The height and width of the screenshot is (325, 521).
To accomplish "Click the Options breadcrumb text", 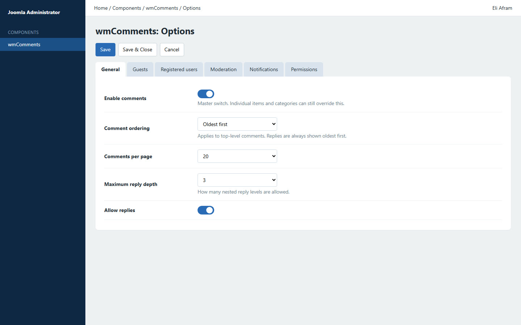I will pos(192,8).
